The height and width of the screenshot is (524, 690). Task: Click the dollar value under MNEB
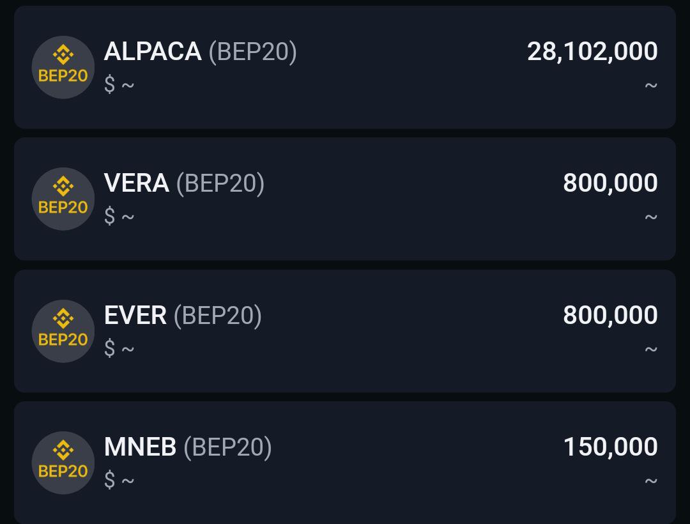pyautogui.click(x=119, y=479)
